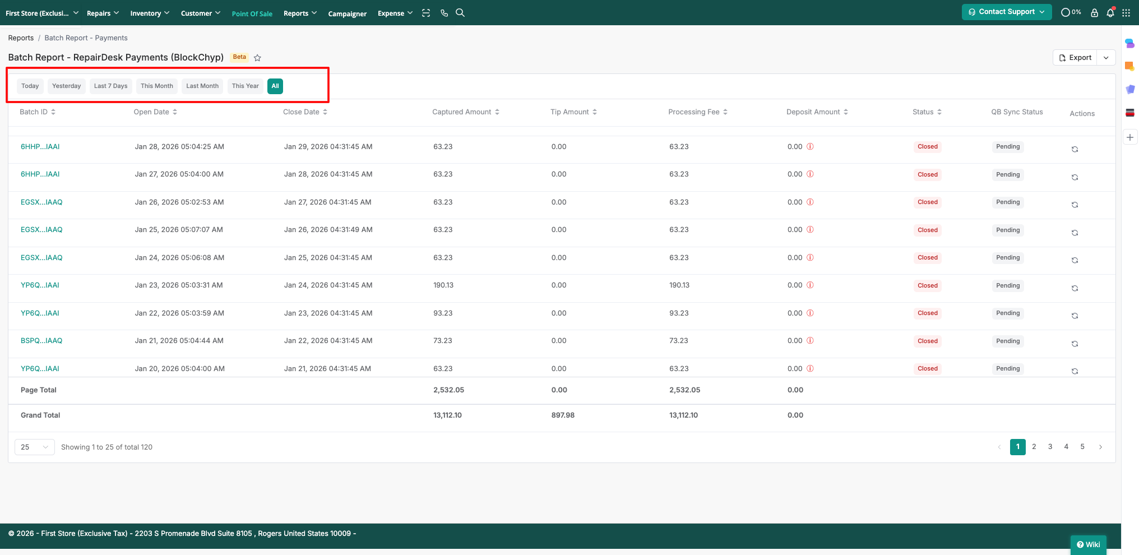
Task: Open the apps grid icon
Action: click(1126, 12)
